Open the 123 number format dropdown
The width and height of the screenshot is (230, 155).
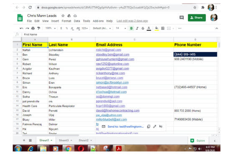tap(84, 28)
